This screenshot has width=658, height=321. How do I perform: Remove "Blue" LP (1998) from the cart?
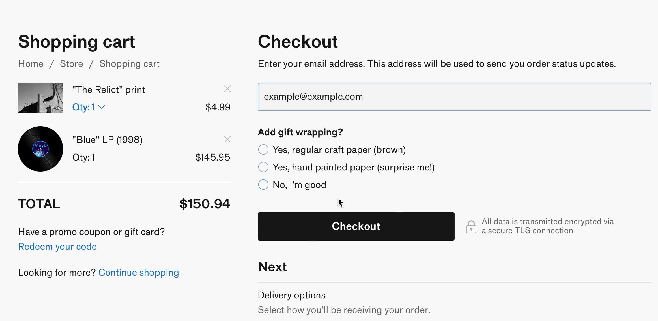point(227,139)
